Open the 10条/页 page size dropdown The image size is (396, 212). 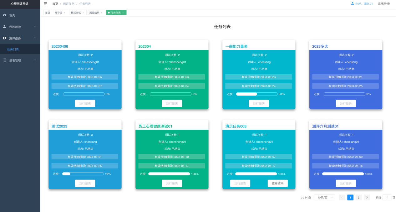(x=324, y=198)
